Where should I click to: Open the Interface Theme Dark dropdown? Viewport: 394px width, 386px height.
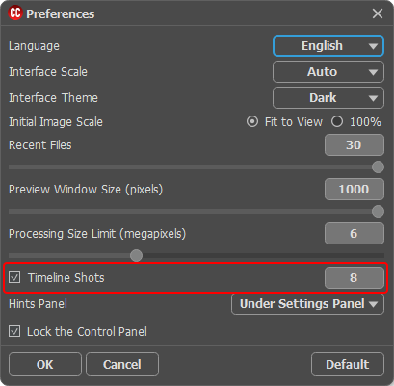pos(328,98)
